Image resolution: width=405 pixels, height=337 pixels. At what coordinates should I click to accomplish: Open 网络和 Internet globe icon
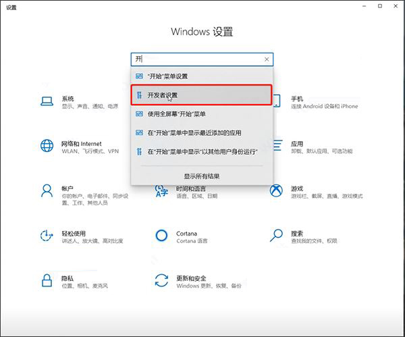click(47, 146)
